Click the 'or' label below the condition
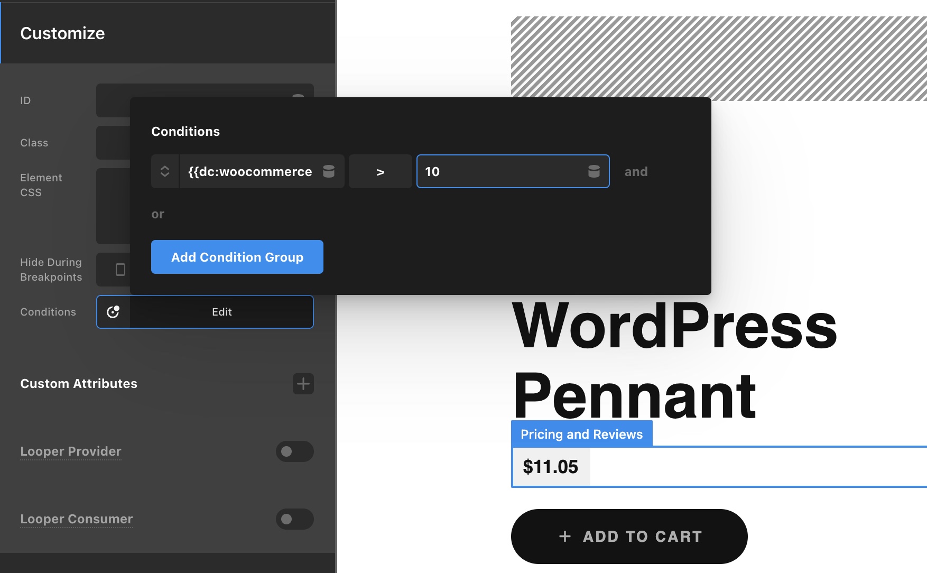927x573 pixels. (x=157, y=214)
